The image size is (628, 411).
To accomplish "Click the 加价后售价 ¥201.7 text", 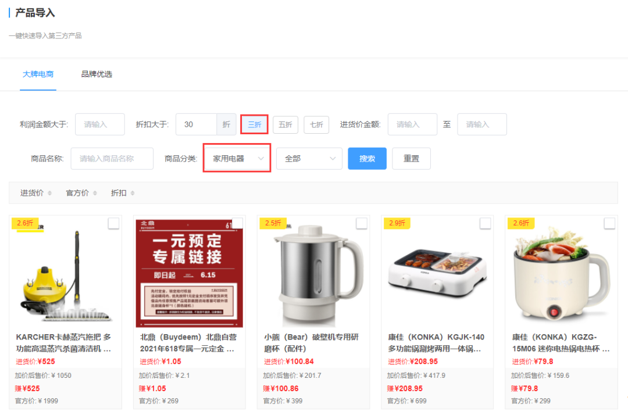I will [292, 376].
